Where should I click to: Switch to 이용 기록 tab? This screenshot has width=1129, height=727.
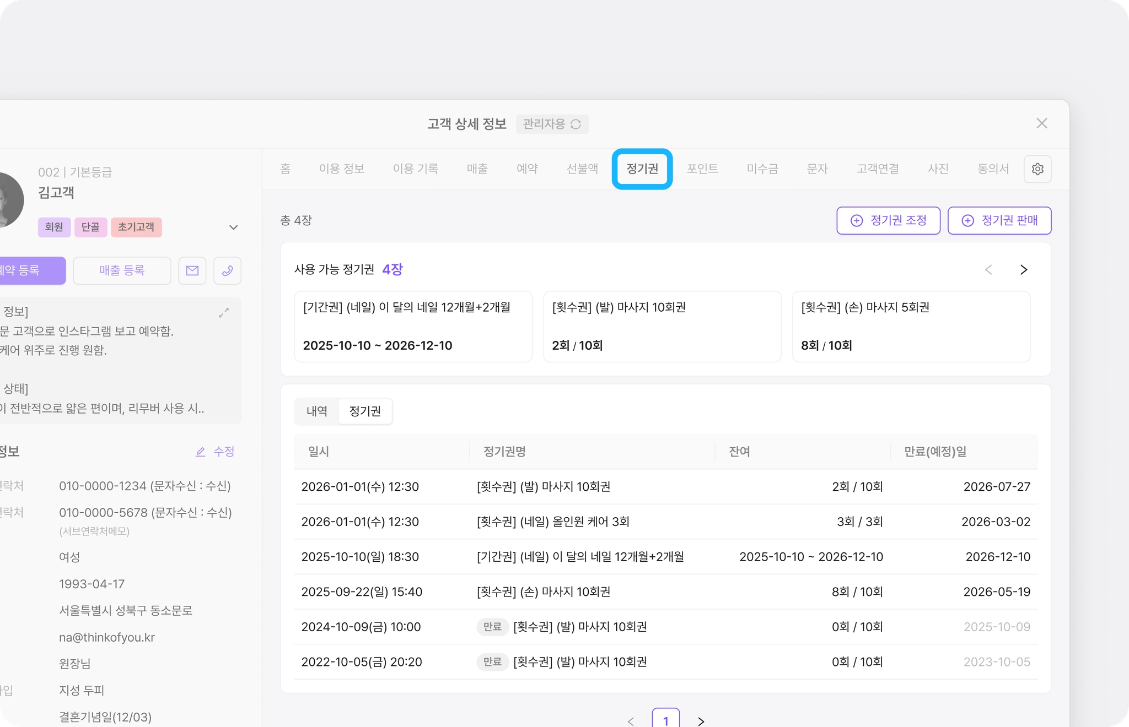click(x=415, y=169)
